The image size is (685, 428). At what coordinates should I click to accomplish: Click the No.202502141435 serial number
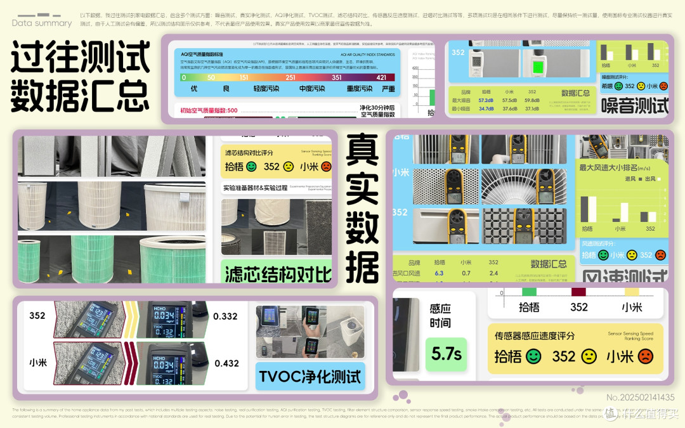click(x=640, y=398)
